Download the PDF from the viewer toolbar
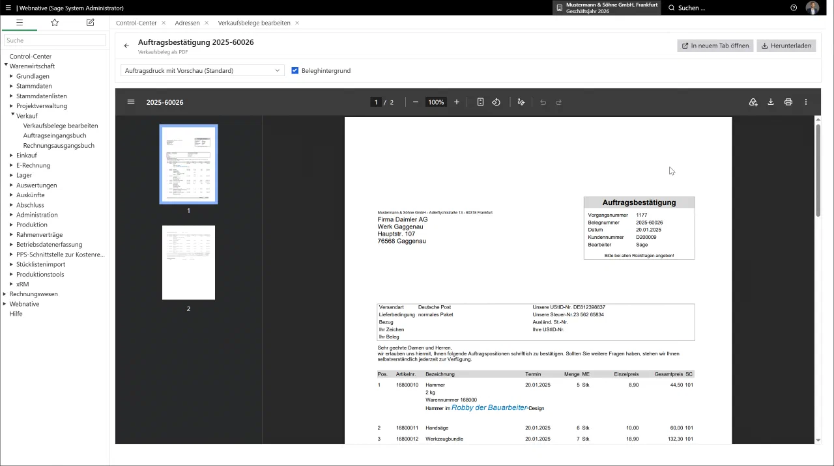The width and height of the screenshot is (834, 466). [x=771, y=102]
